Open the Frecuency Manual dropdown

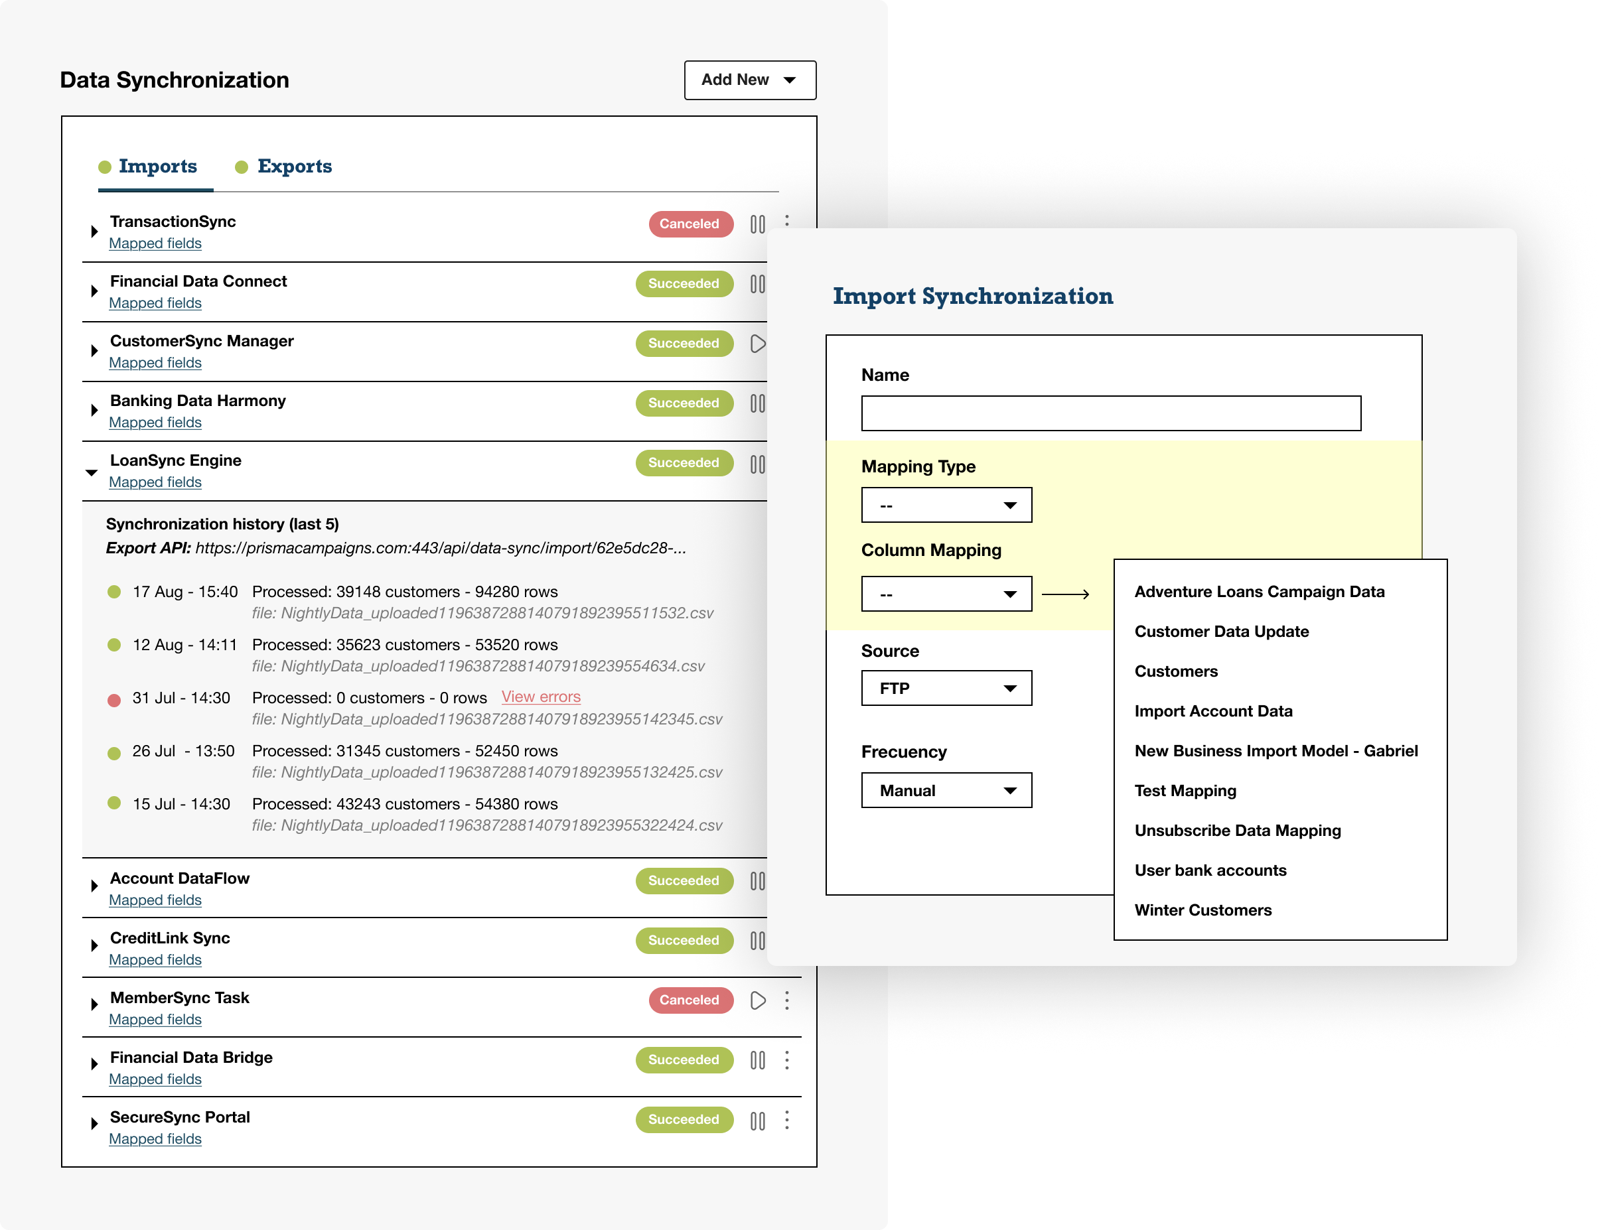(x=946, y=791)
